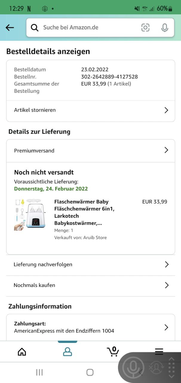The image size is (181, 383).
Task: Expand Premiumversand chevron arrow
Action: tap(166, 150)
